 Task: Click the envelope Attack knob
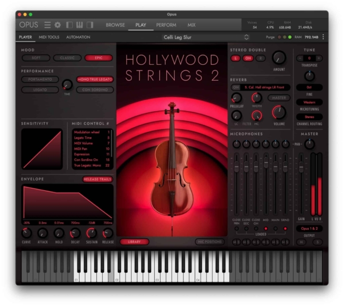coord(42,233)
